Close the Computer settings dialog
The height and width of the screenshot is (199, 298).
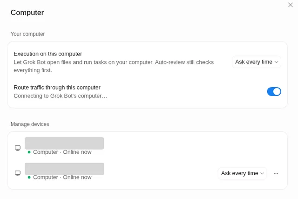click(x=290, y=5)
